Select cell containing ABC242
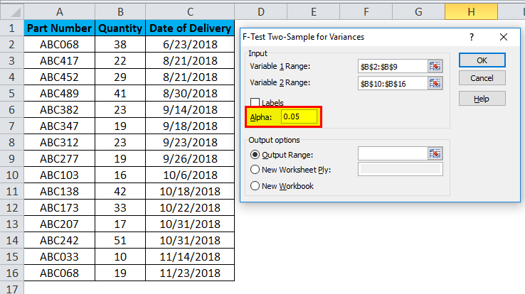 coord(59,241)
